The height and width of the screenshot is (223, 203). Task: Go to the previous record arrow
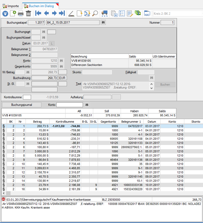(x=46, y=13)
